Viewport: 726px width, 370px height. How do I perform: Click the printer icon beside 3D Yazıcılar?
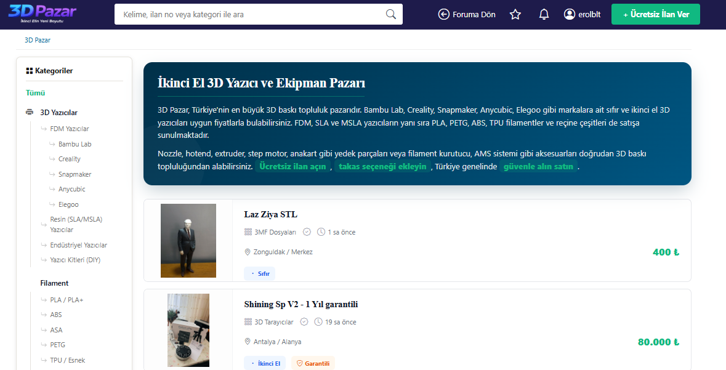[30, 112]
